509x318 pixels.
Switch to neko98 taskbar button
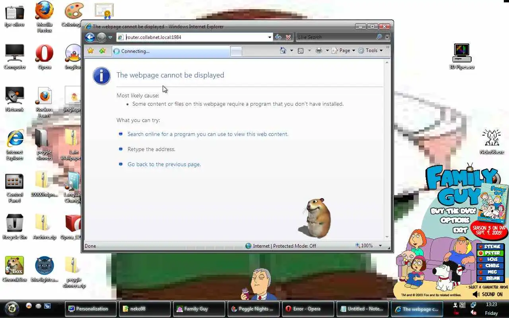[x=145, y=309]
